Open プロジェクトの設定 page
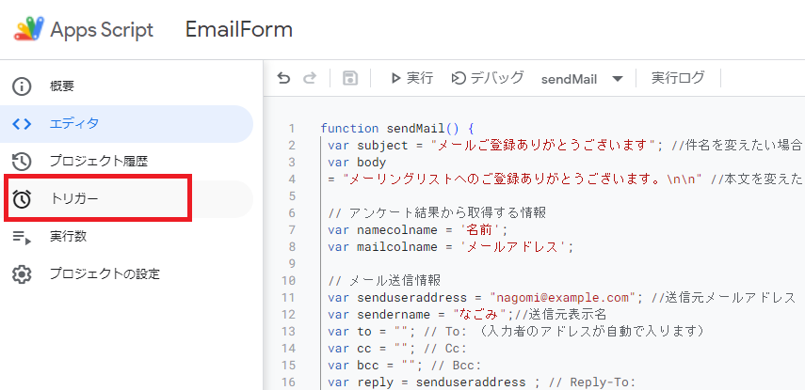The width and height of the screenshot is (805, 390). (105, 274)
